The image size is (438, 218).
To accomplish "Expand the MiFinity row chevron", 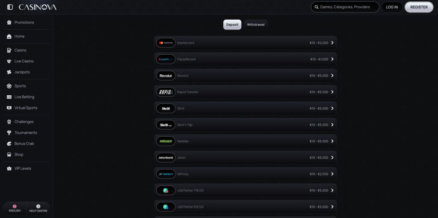I will [x=332, y=174].
